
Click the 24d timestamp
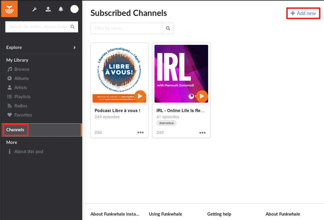point(160,132)
